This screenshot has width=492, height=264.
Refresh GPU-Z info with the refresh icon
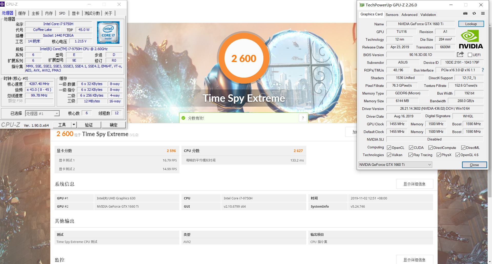click(x=474, y=14)
